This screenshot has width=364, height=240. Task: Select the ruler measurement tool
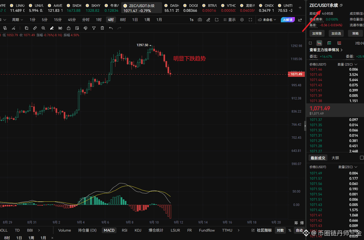(35, 28)
